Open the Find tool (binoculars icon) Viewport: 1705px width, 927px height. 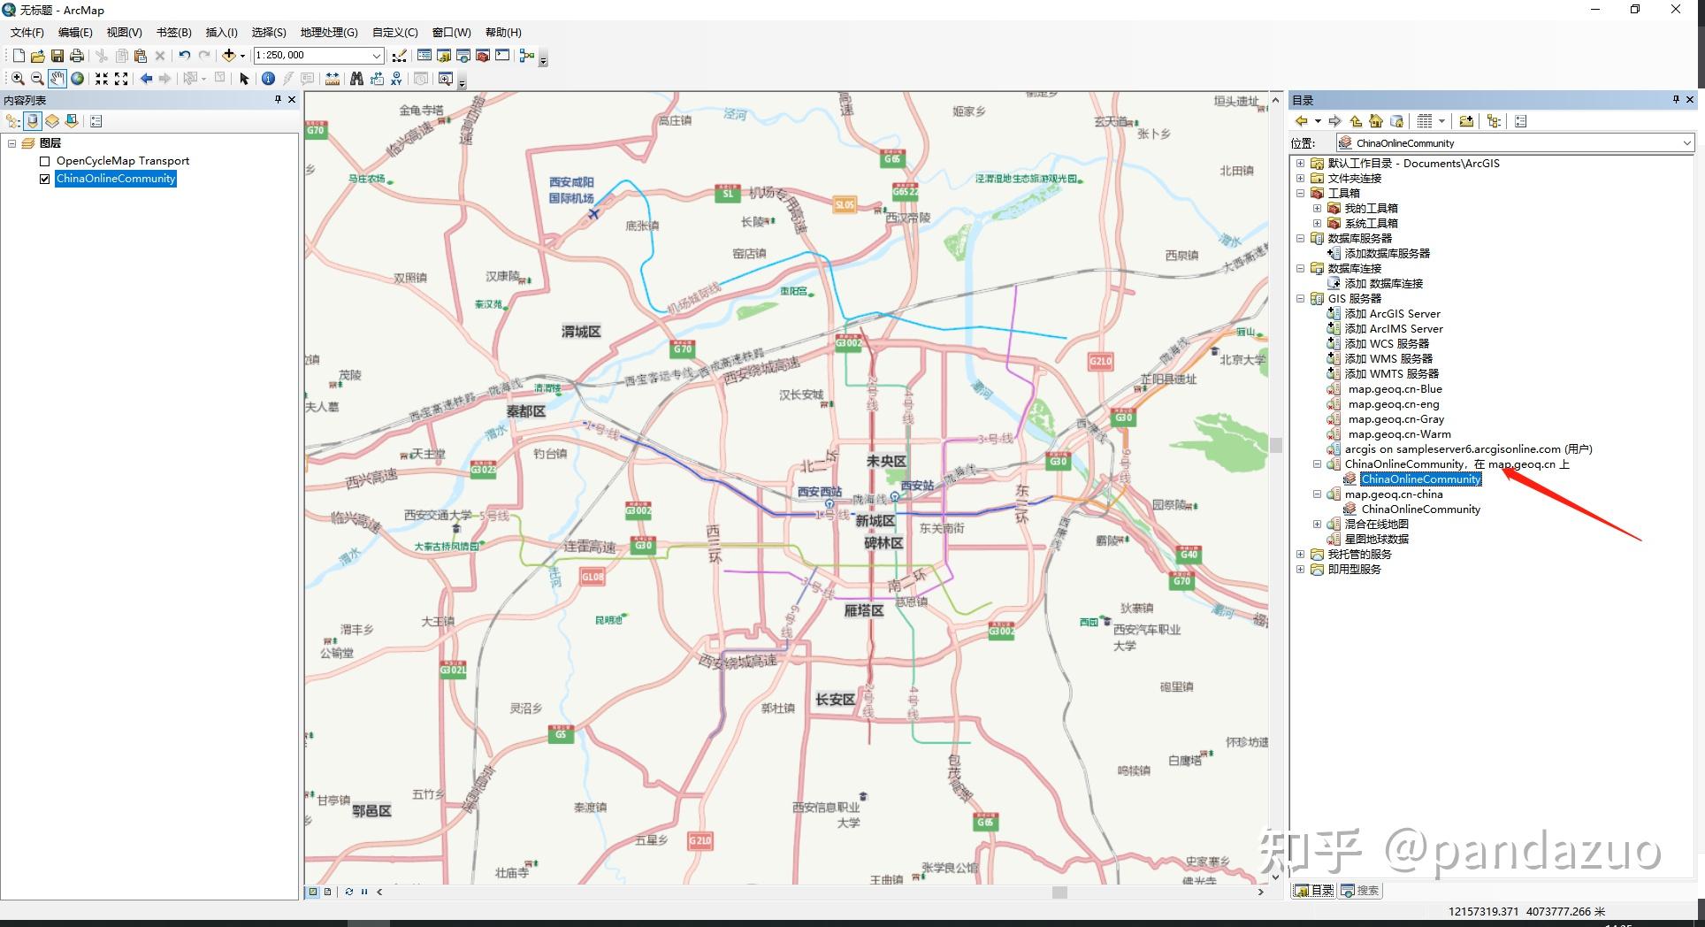(356, 79)
